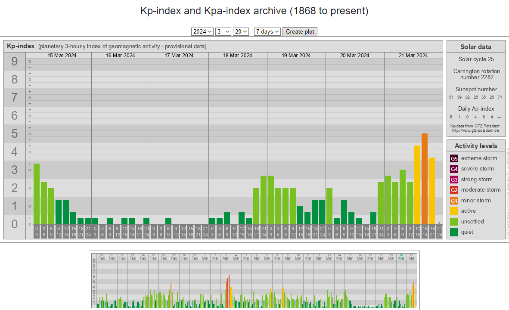Open the month dropdown showing 3
The height and width of the screenshot is (310, 509).
[223, 31]
